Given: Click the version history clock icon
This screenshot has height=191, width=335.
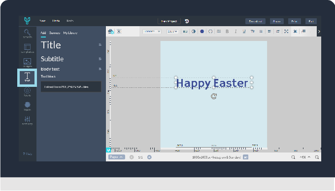Looking at the screenshot, I should point(187,21).
